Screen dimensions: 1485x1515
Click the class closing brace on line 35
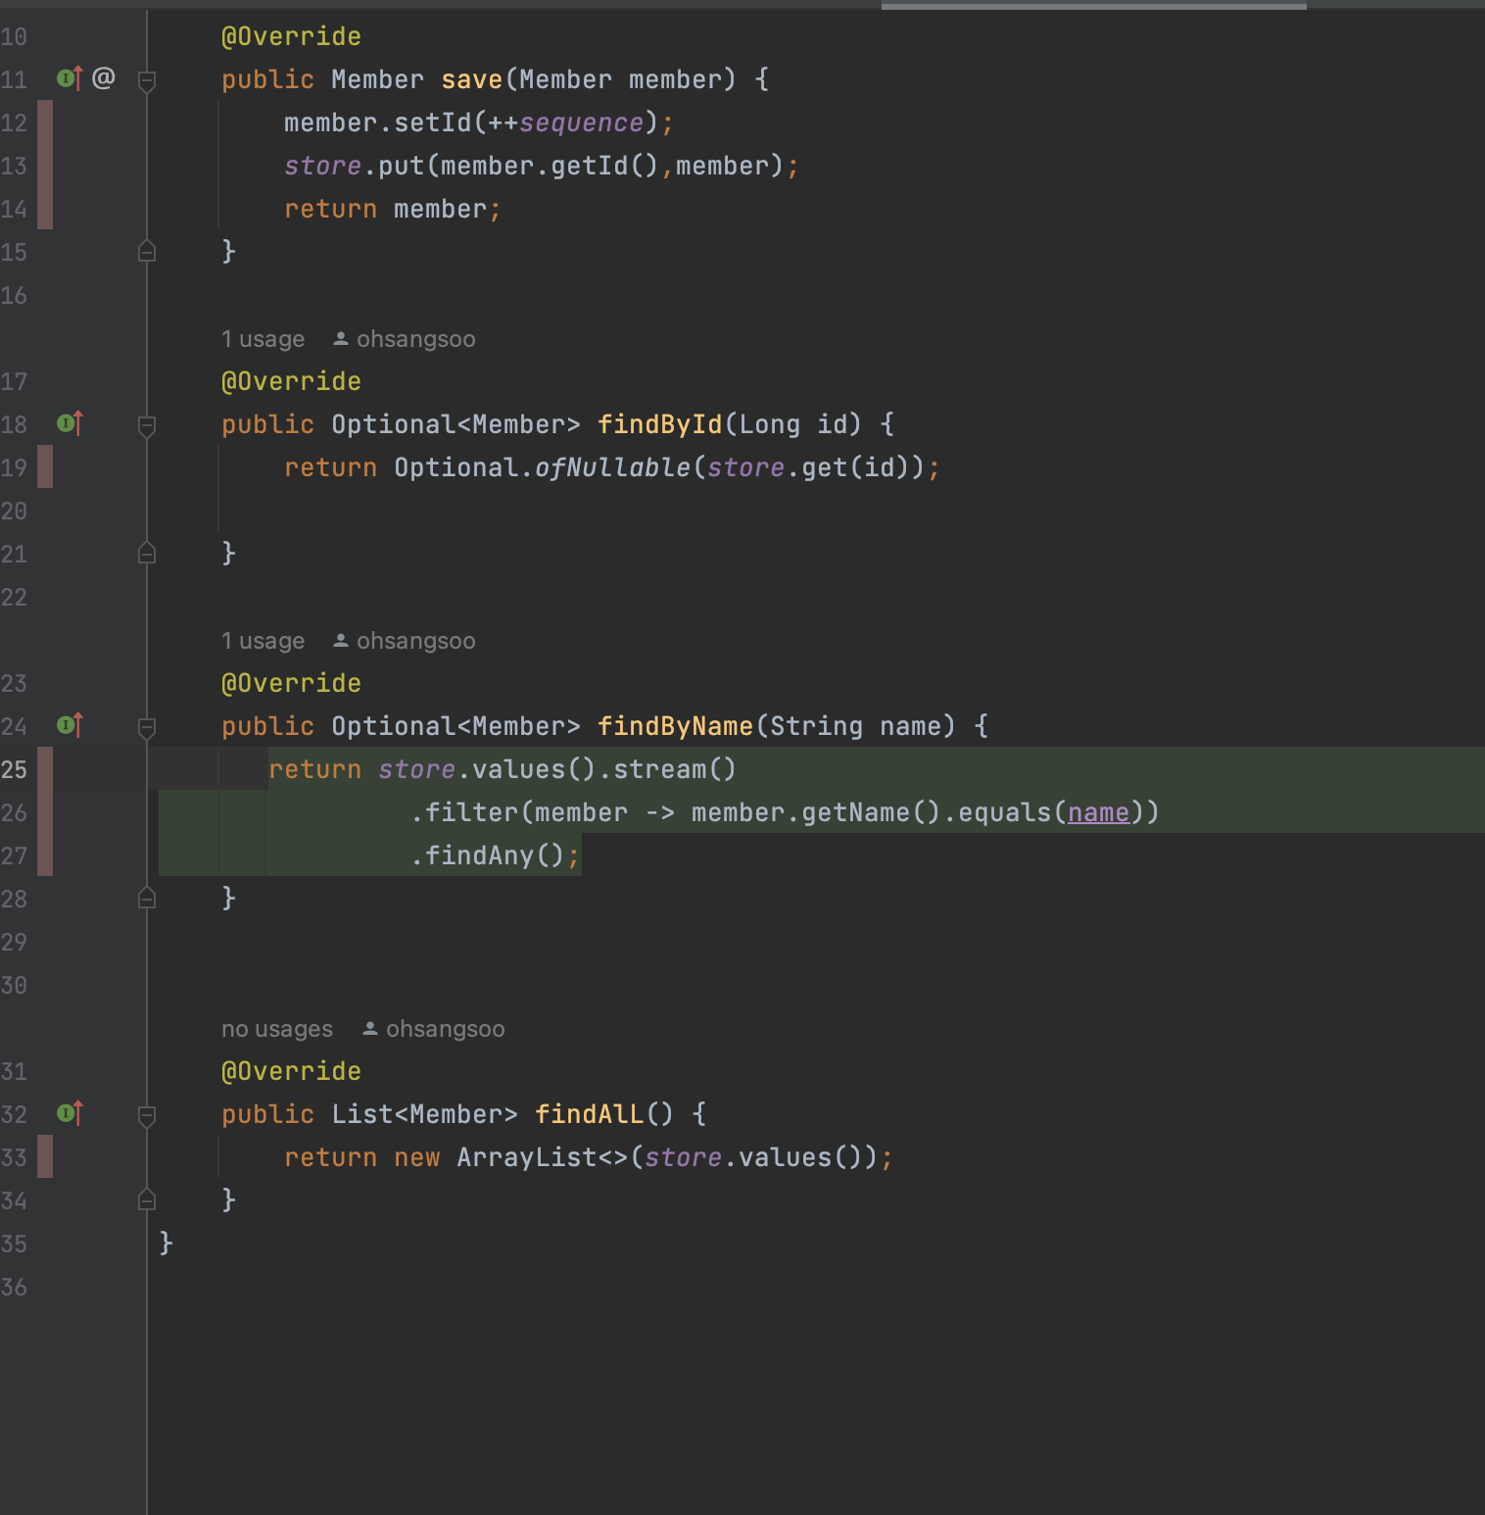point(166,1243)
